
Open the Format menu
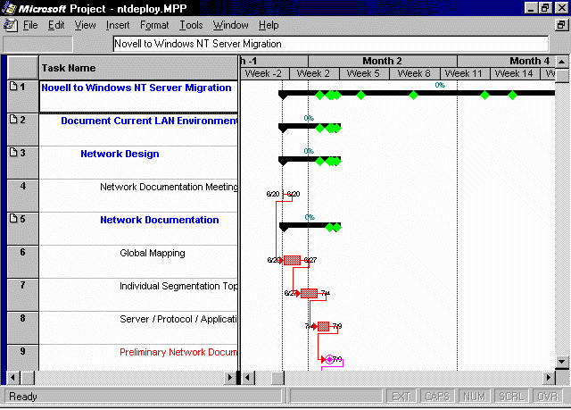coord(154,25)
